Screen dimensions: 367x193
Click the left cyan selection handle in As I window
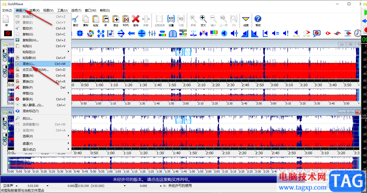tap(179, 120)
